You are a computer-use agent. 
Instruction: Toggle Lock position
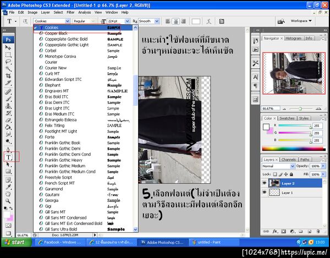coord(286,174)
